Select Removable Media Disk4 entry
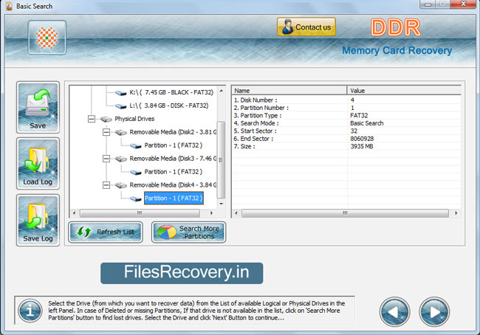 click(x=173, y=185)
